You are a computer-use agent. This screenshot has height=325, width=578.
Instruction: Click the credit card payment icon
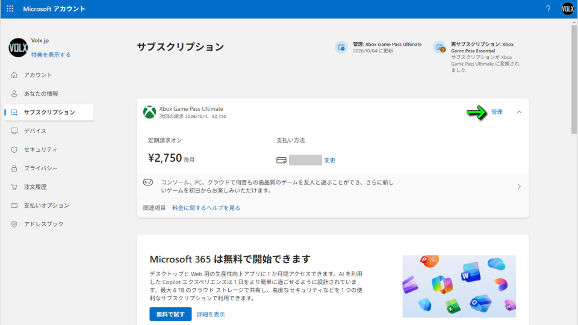281,160
